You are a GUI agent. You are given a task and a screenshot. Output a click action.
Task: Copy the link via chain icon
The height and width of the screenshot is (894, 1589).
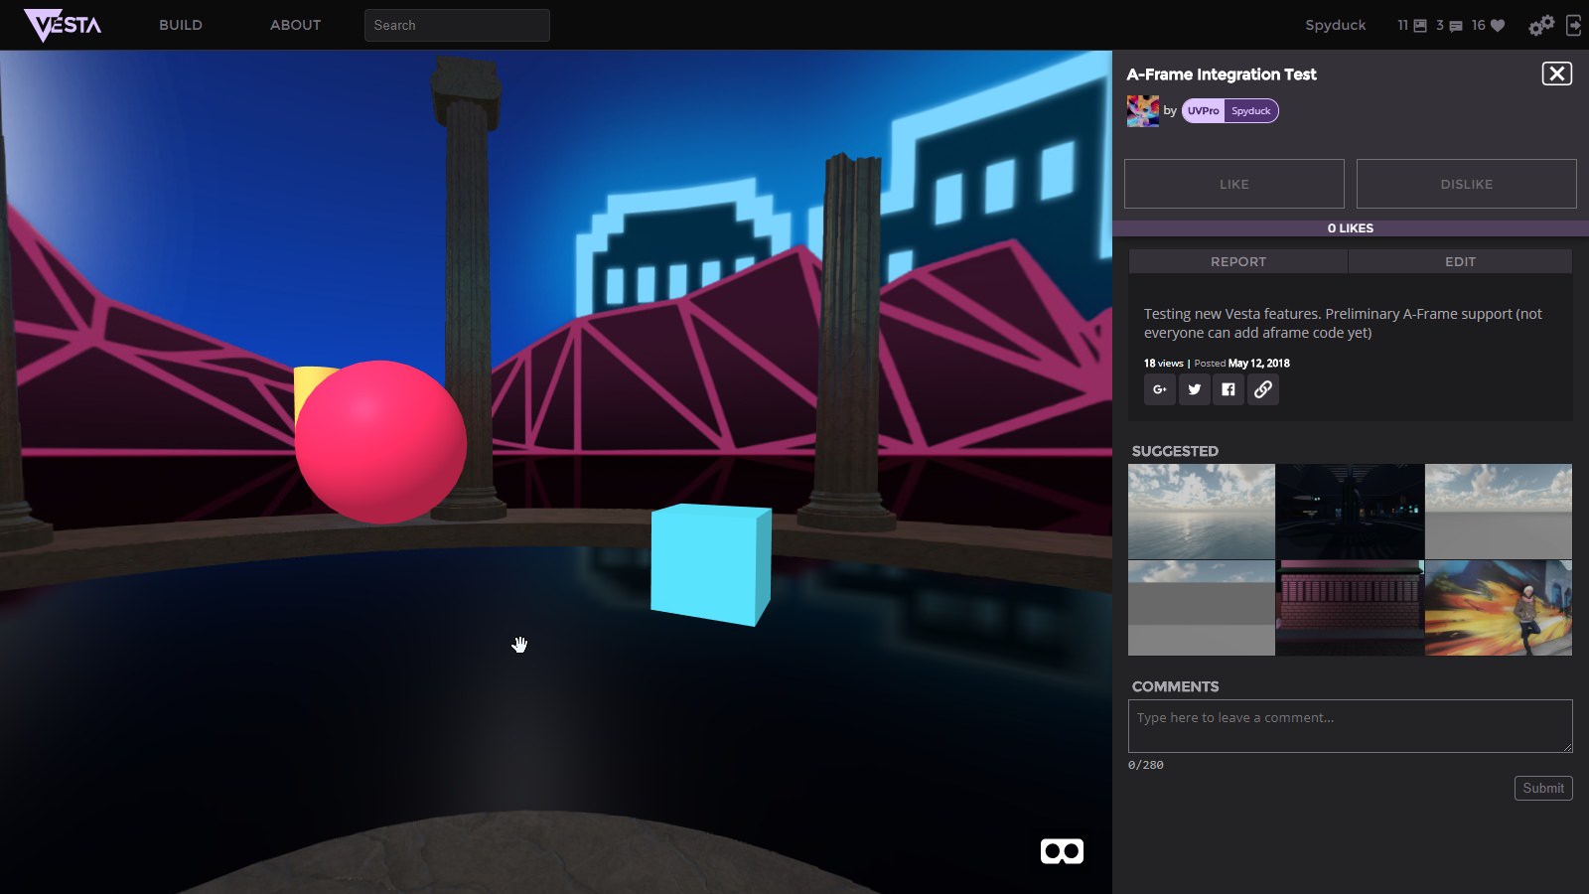tap(1262, 389)
